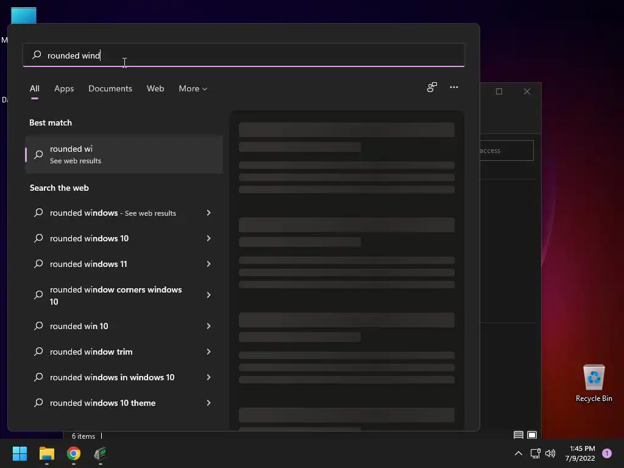
Task: Expand 'rounded window corners windows 10' arrow
Action: pos(208,295)
